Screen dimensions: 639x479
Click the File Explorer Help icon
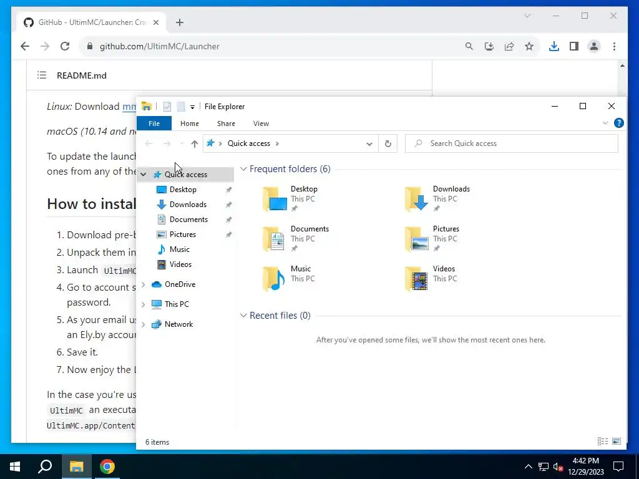point(618,123)
